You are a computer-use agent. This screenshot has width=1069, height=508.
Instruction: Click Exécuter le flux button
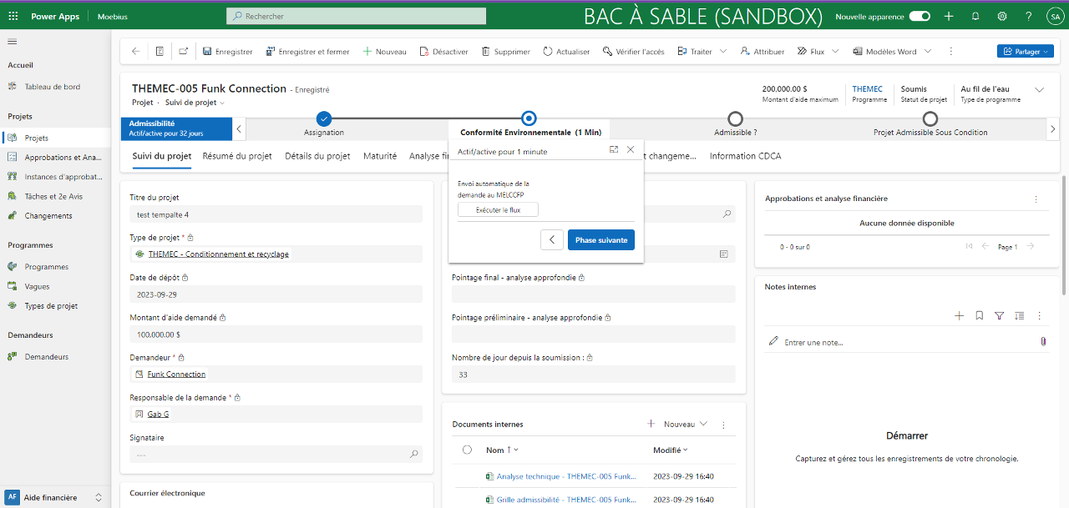click(x=498, y=210)
